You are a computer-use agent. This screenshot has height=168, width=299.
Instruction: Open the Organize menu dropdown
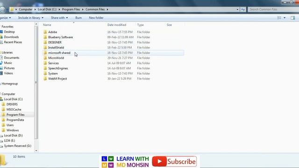click(5, 18)
